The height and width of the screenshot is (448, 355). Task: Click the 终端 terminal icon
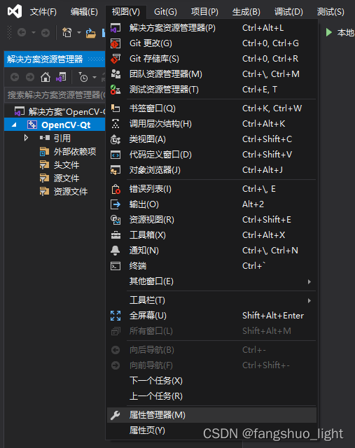(116, 266)
